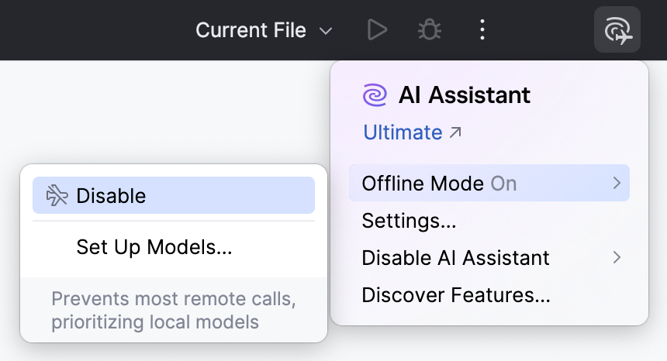
Task: Click the AI Assistant popup title
Action: (465, 95)
